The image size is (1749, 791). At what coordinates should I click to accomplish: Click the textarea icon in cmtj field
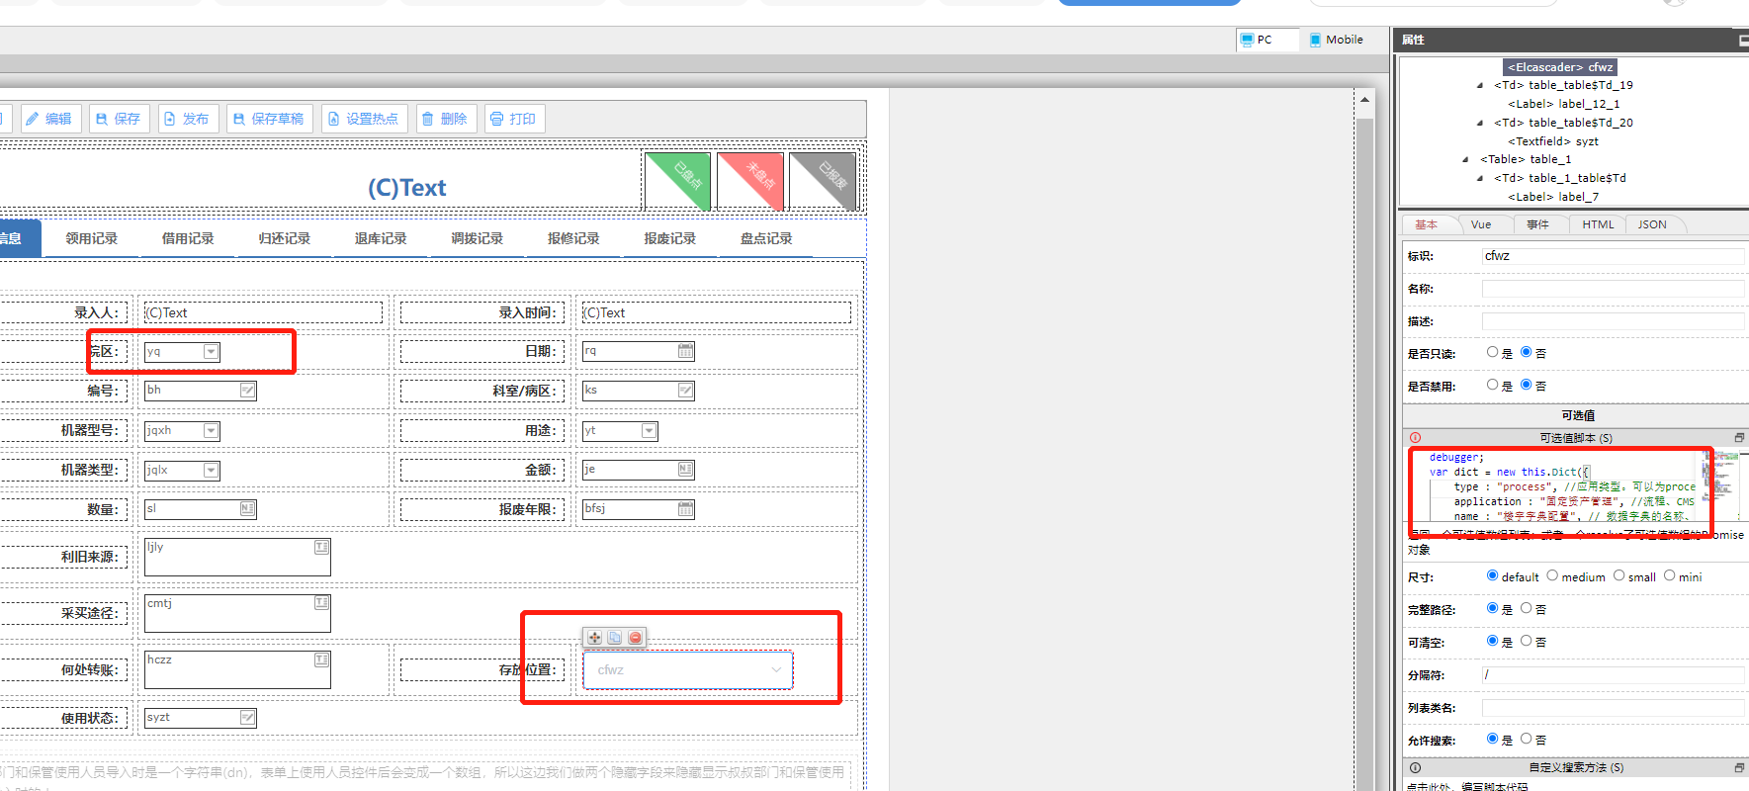tap(321, 602)
